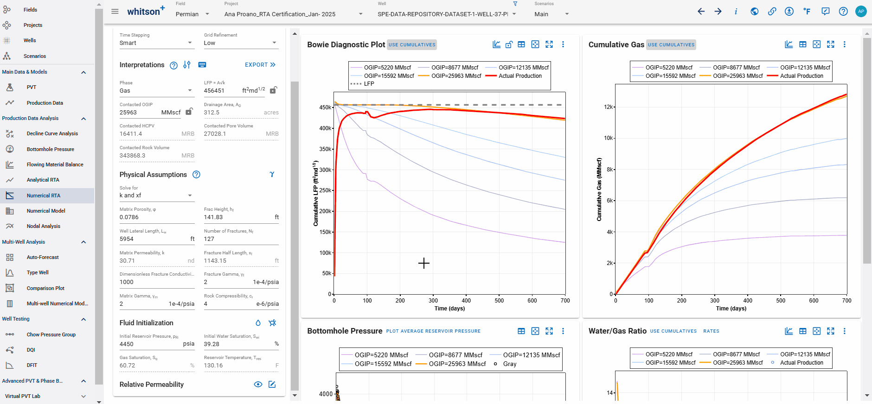Click the sidebar vertical scrollbar

pos(99,197)
